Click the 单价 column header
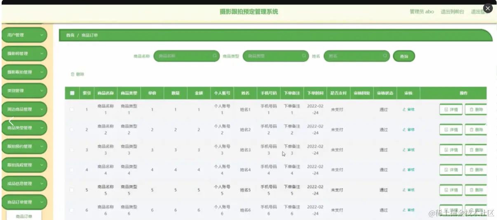497x220 pixels. (x=152, y=93)
